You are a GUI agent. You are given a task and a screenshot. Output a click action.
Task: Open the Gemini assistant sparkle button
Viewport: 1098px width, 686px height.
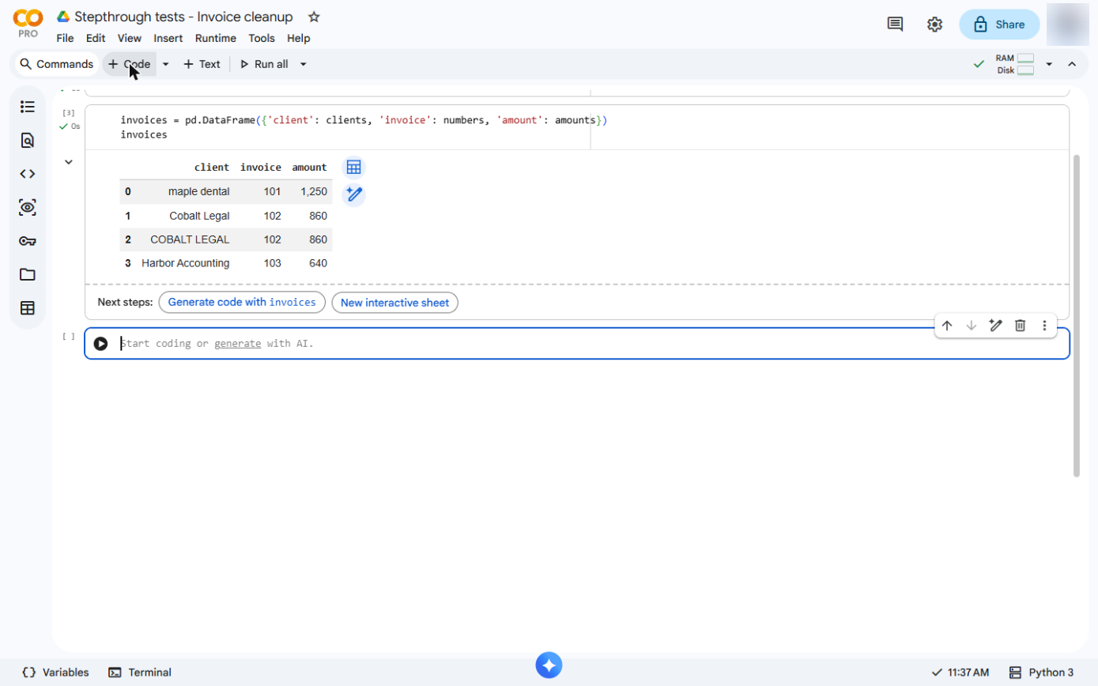(x=549, y=665)
